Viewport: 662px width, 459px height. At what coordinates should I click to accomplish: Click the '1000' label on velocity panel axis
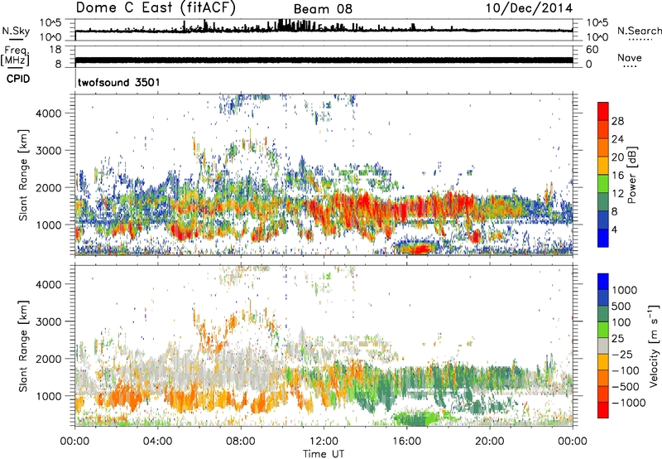(49, 396)
